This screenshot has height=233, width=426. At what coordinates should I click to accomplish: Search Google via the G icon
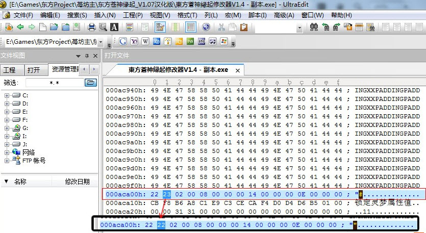click(123, 41)
